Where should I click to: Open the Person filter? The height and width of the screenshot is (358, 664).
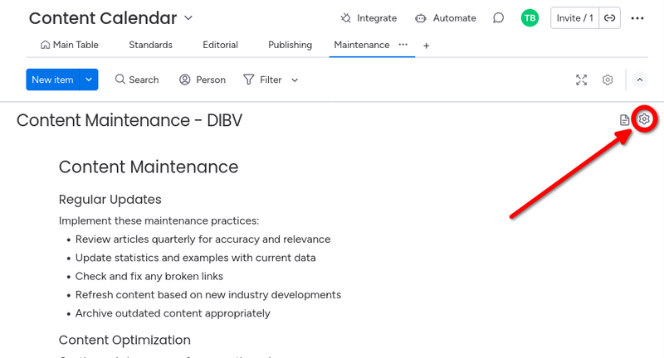click(x=203, y=80)
